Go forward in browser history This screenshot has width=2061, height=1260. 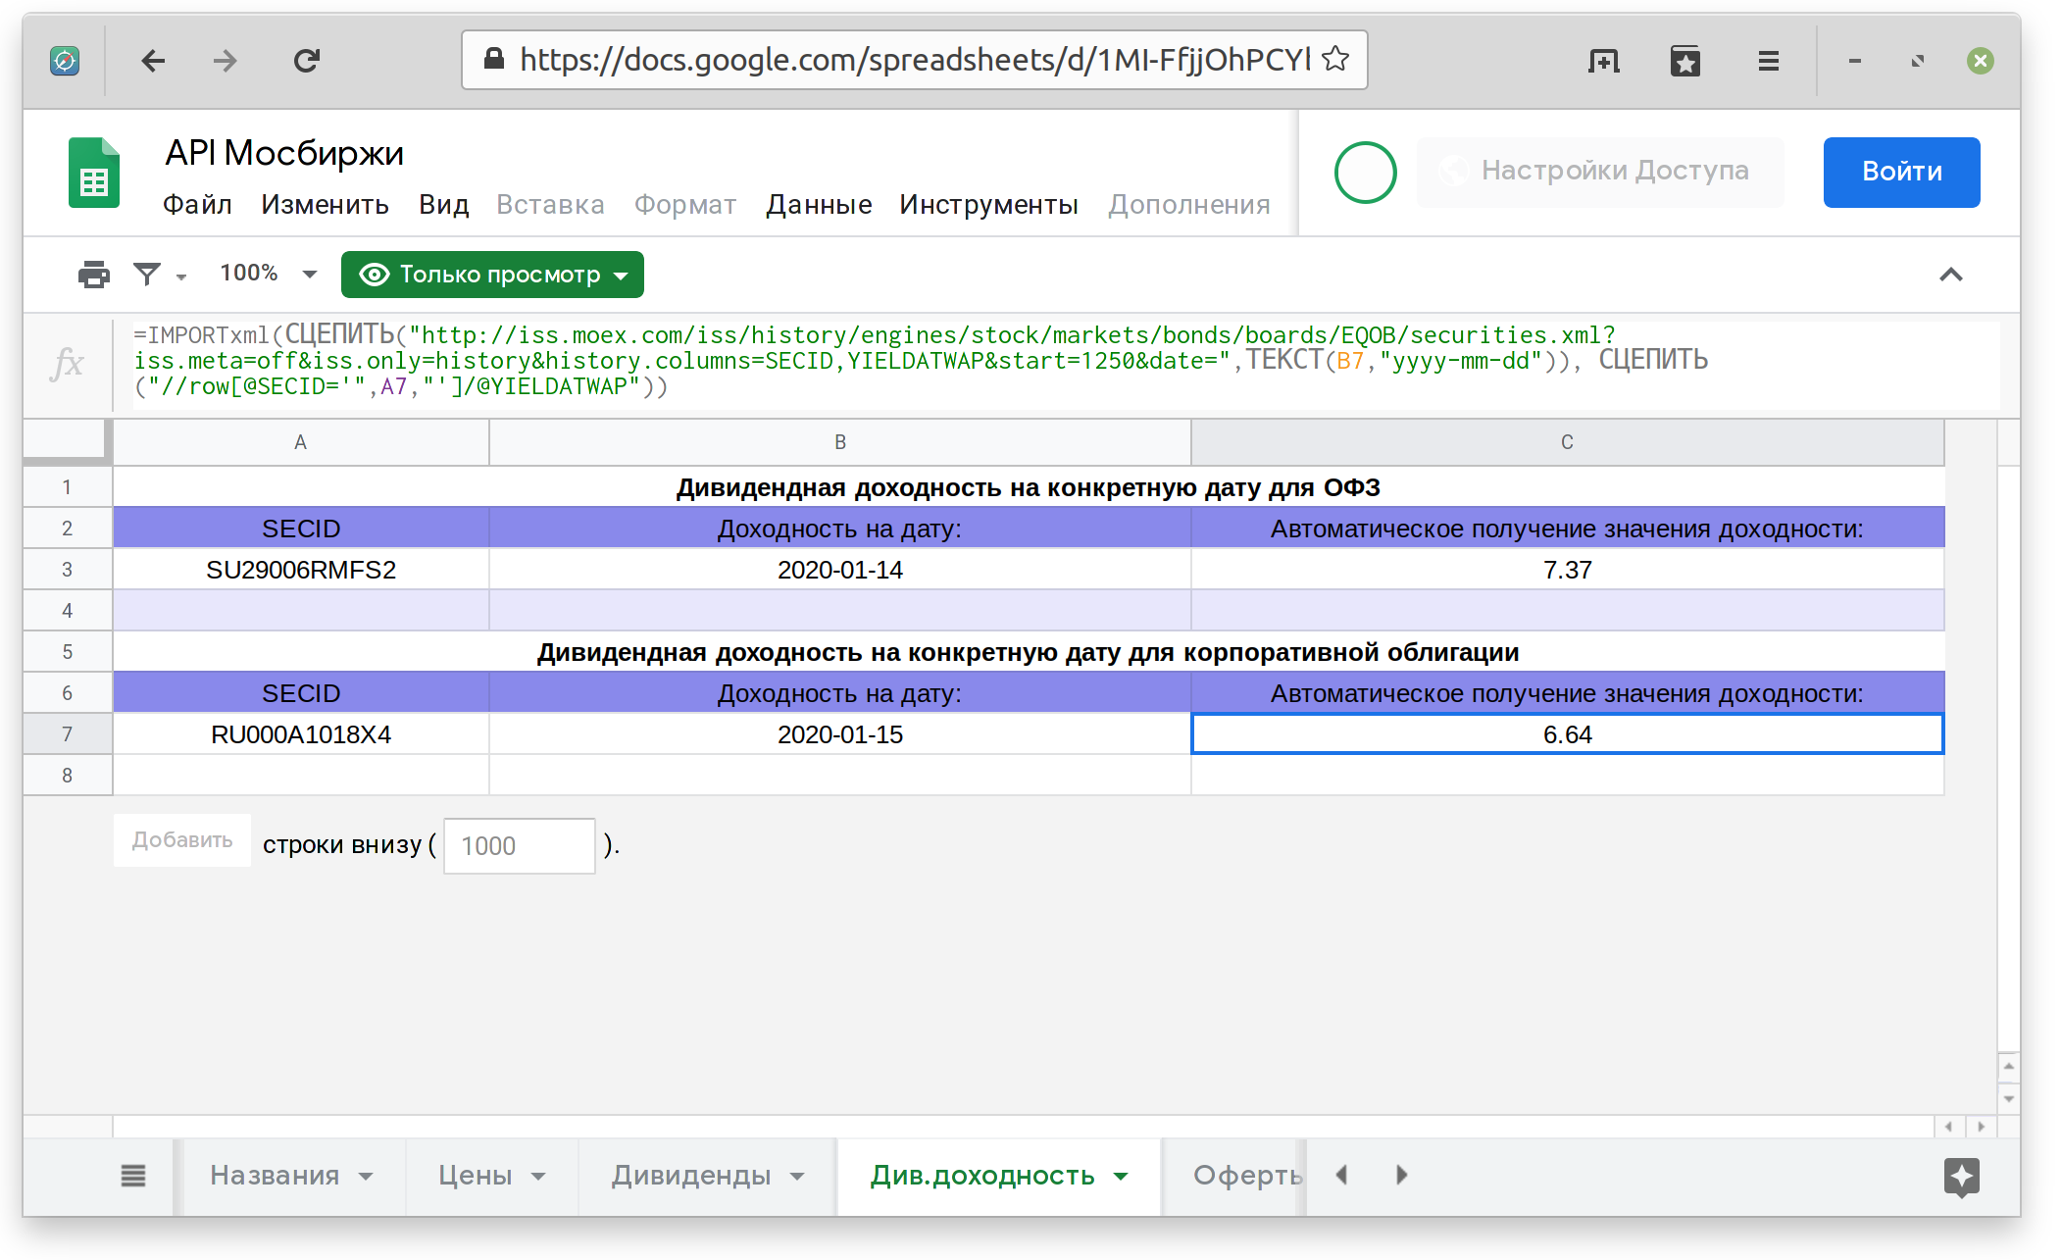226,61
